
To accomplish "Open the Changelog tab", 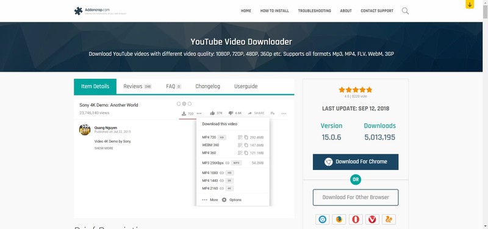I will [207, 86].
